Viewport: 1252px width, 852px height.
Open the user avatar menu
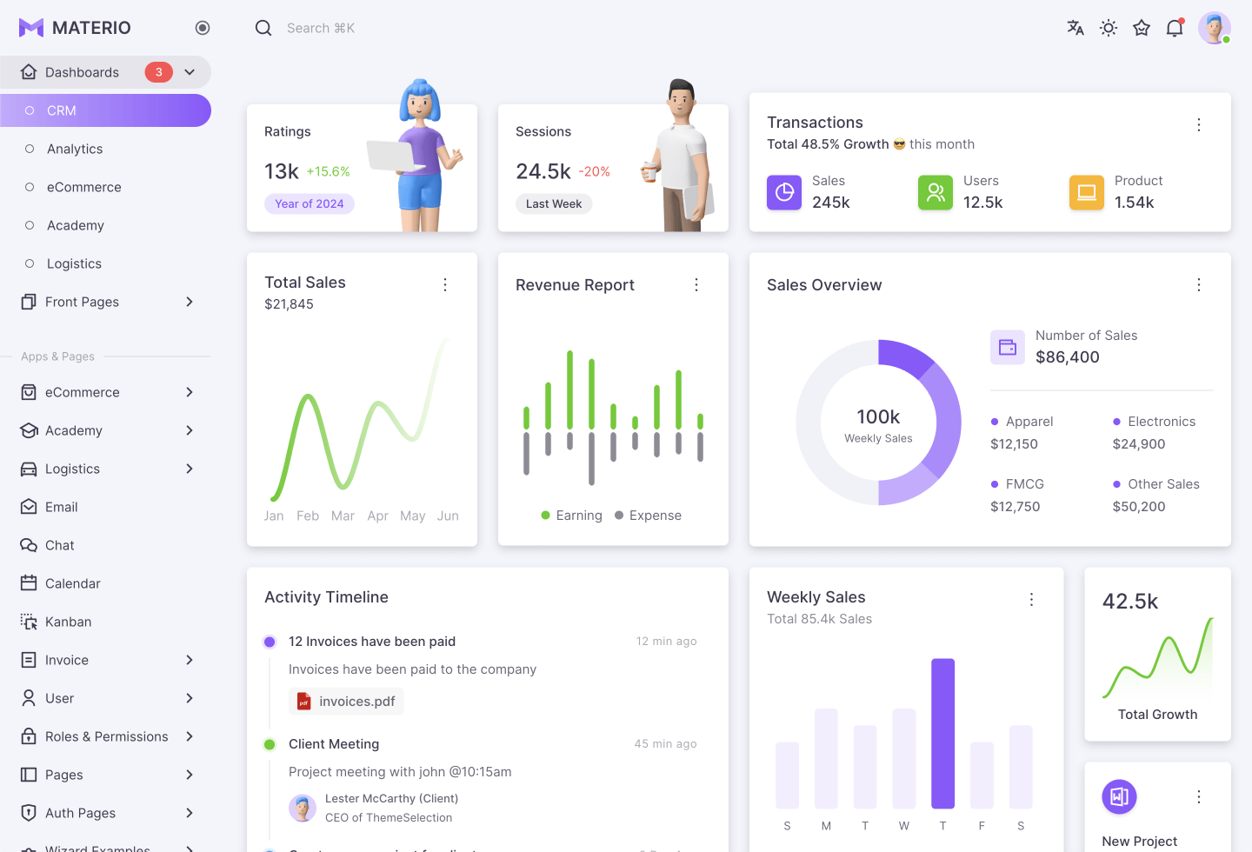click(x=1215, y=28)
